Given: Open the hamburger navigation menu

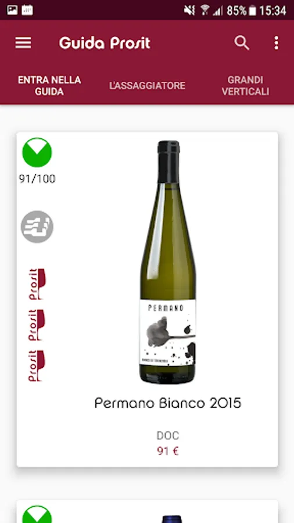Looking at the screenshot, I should [23, 43].
